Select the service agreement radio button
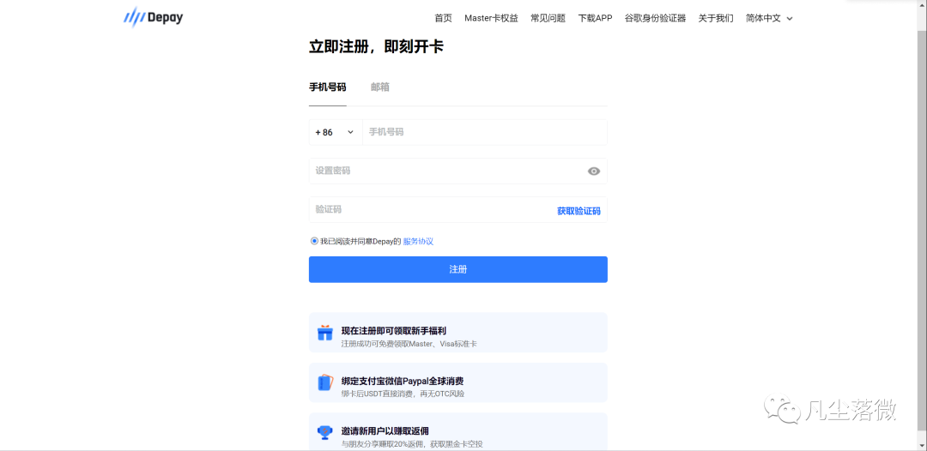 (314, 241)
